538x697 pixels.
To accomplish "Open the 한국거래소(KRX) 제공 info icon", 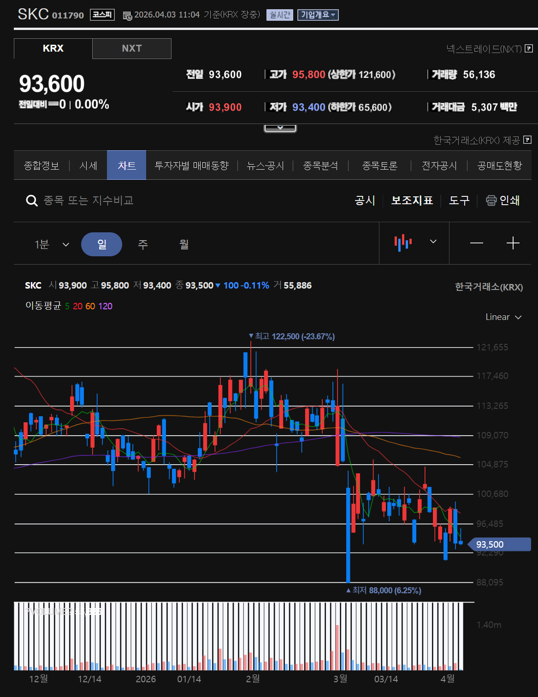I will coord(528,140).
